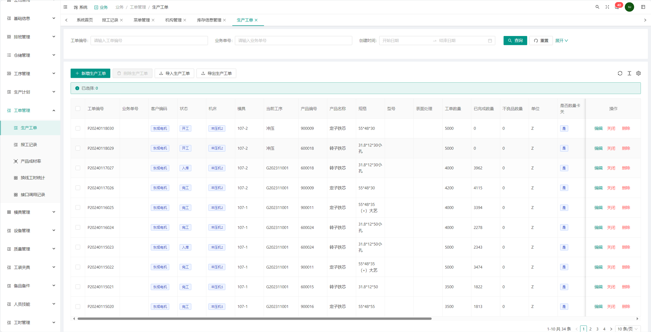The image size is (651, 332).
Task: Close the 生产工单 tab
Action: coord(256,20)
